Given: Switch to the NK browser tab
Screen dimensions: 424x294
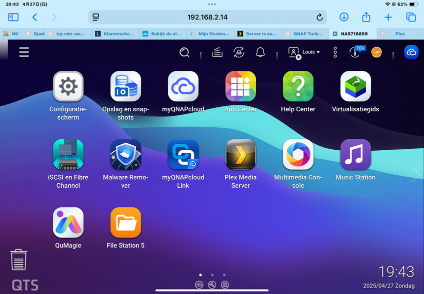Looking at the screenshot, I should pos(11,34).
